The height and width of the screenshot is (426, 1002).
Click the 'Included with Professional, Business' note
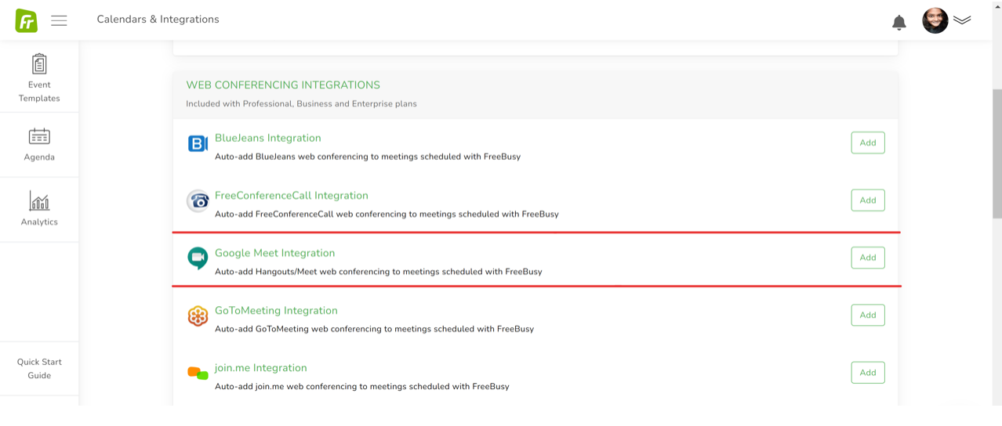tap(301, 103)
